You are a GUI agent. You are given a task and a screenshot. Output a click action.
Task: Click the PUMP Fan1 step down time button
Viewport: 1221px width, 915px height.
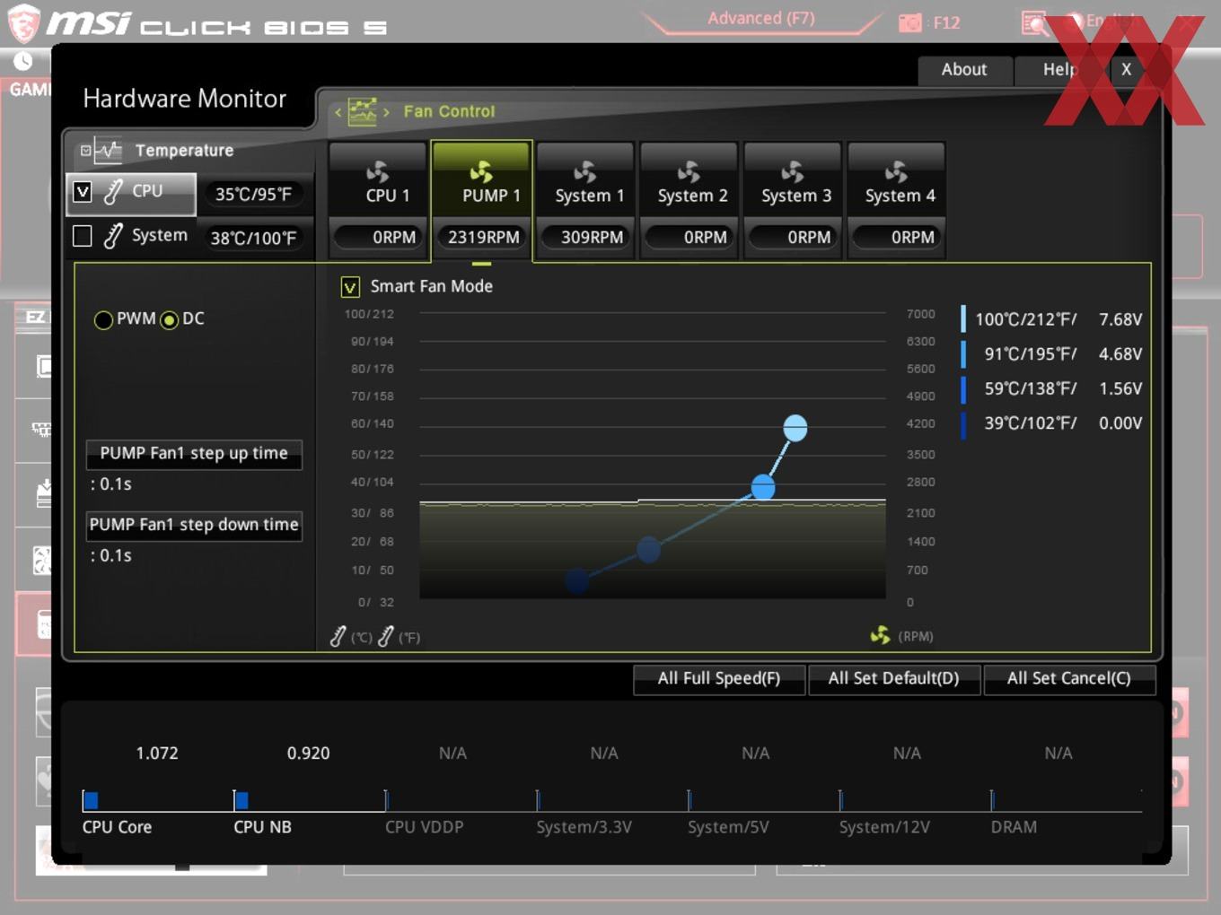[194, 526]
